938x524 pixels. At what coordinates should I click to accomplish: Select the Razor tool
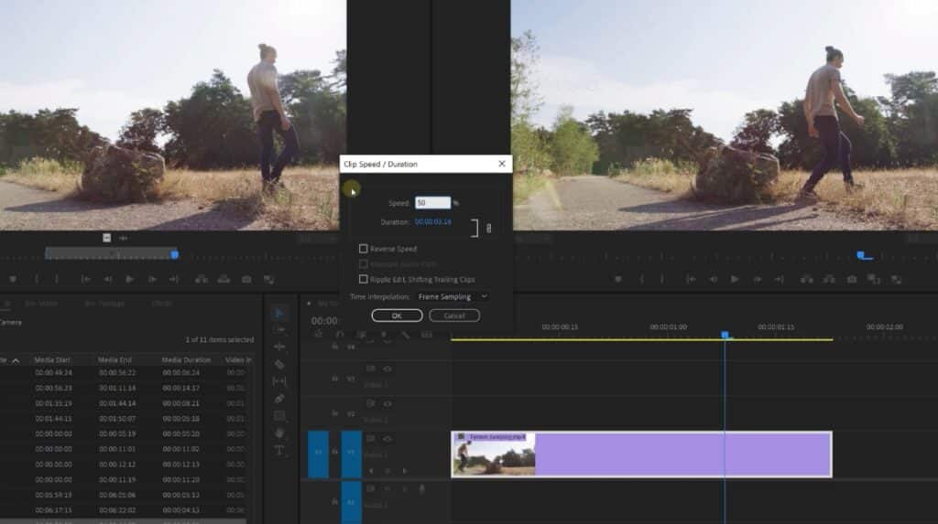click(x=279, y=364)
